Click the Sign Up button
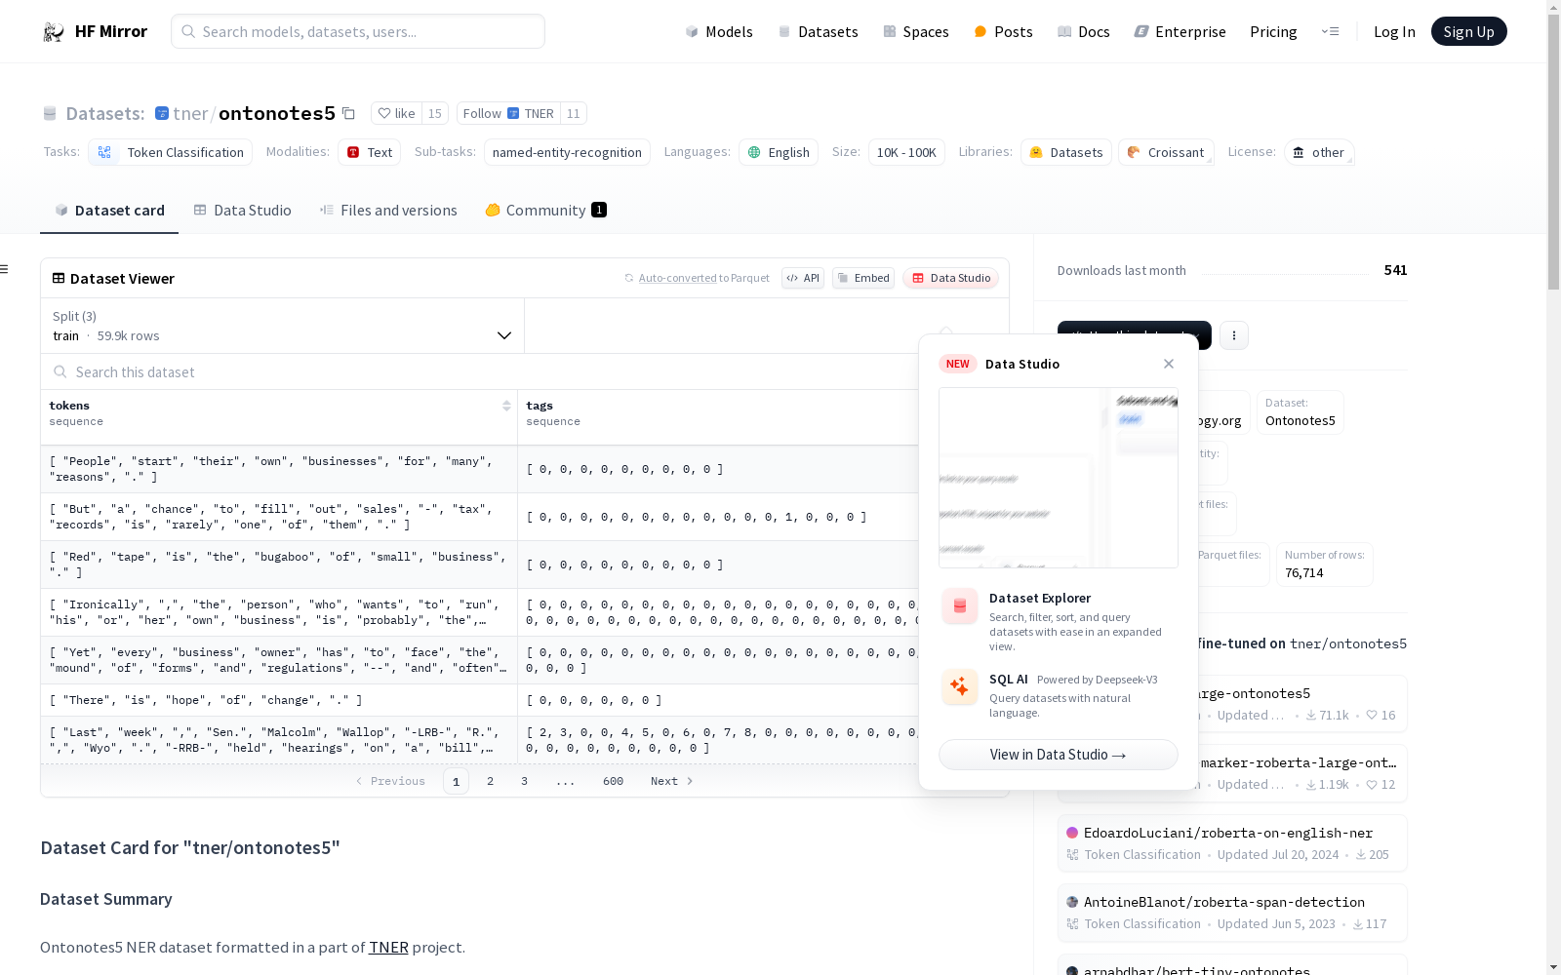Viewport: 1561px width, 975px height. tap(1468, 31)
